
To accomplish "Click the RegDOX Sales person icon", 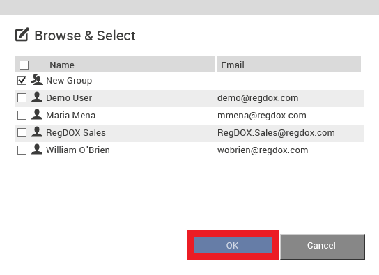I will click(x=37, y=132).
